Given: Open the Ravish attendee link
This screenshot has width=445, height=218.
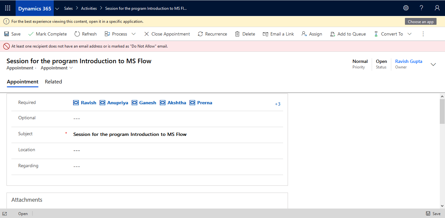Looking at the screenshot, I should coord(89,103).
